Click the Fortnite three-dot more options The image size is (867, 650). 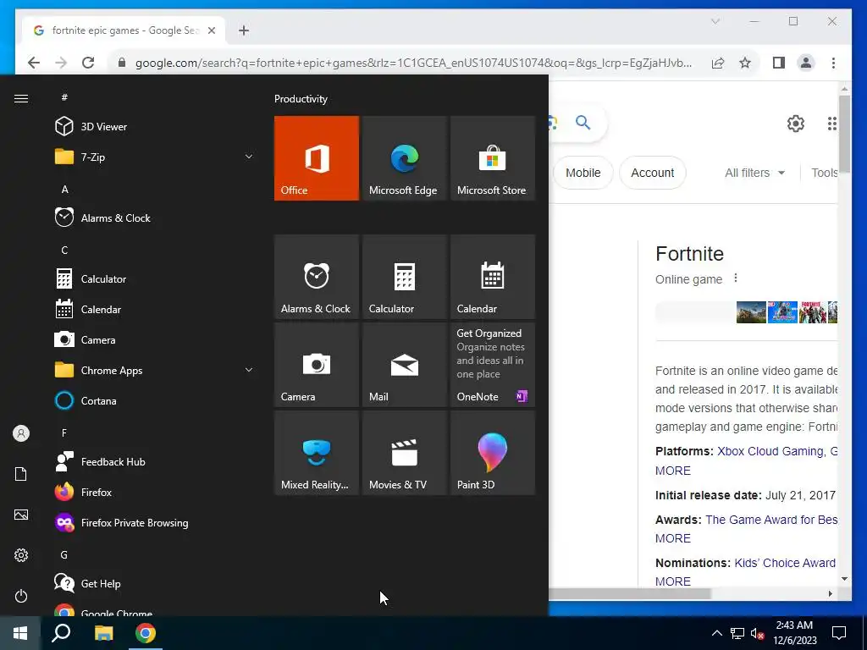click(736, 278)
